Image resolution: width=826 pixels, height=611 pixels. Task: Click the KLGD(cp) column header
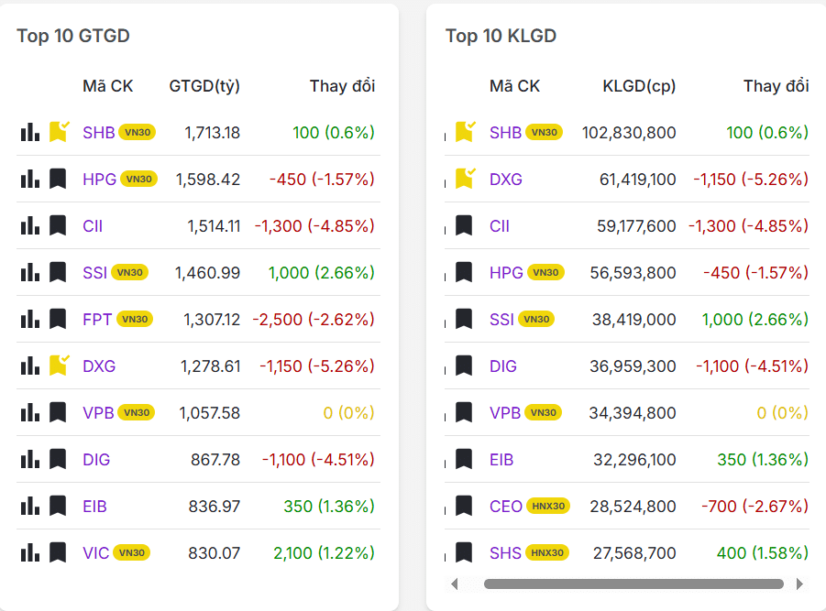[x=639, y=86]
